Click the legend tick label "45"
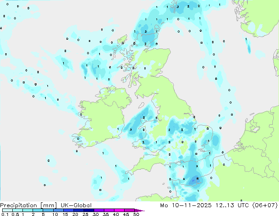279x216 pixels. click(126, 214)
